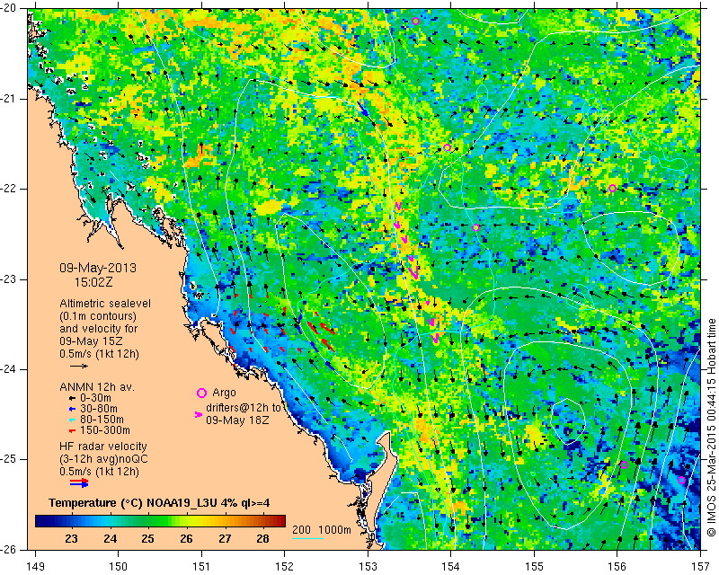Click the '1000m' isobath label
This screenshot has width=719, height=575.
tap(334, 530)
